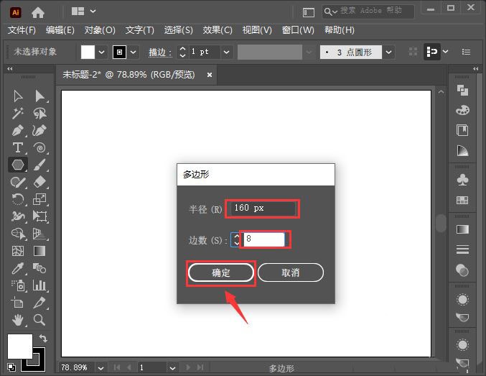
Task: Pick the Magic Wand tool
Action: (18, 114)
